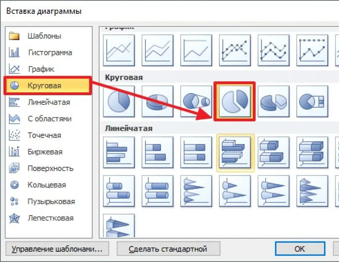The width and height of the screenshot is (339, 262).
Task: Choose the 100% stacked bar chart thumbnail
Action: tap(196, 152)
